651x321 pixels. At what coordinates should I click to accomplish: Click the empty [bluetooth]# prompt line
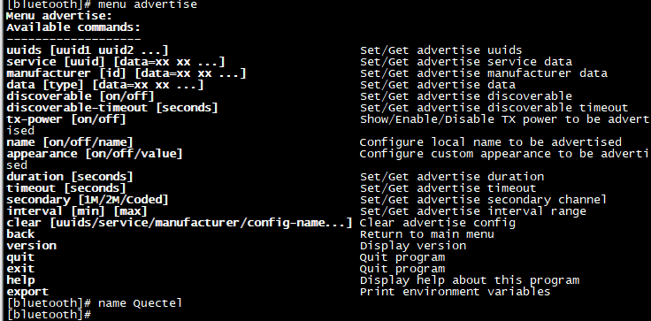49,315
